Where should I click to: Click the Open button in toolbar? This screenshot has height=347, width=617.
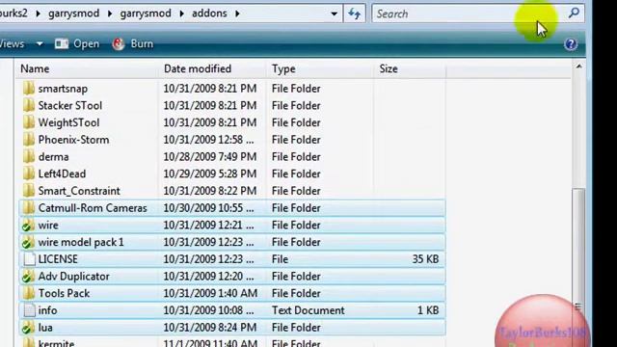(77, 44)
